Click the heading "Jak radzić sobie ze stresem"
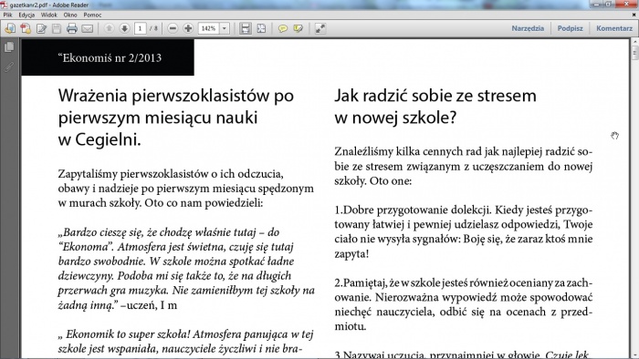 point(435,96)
